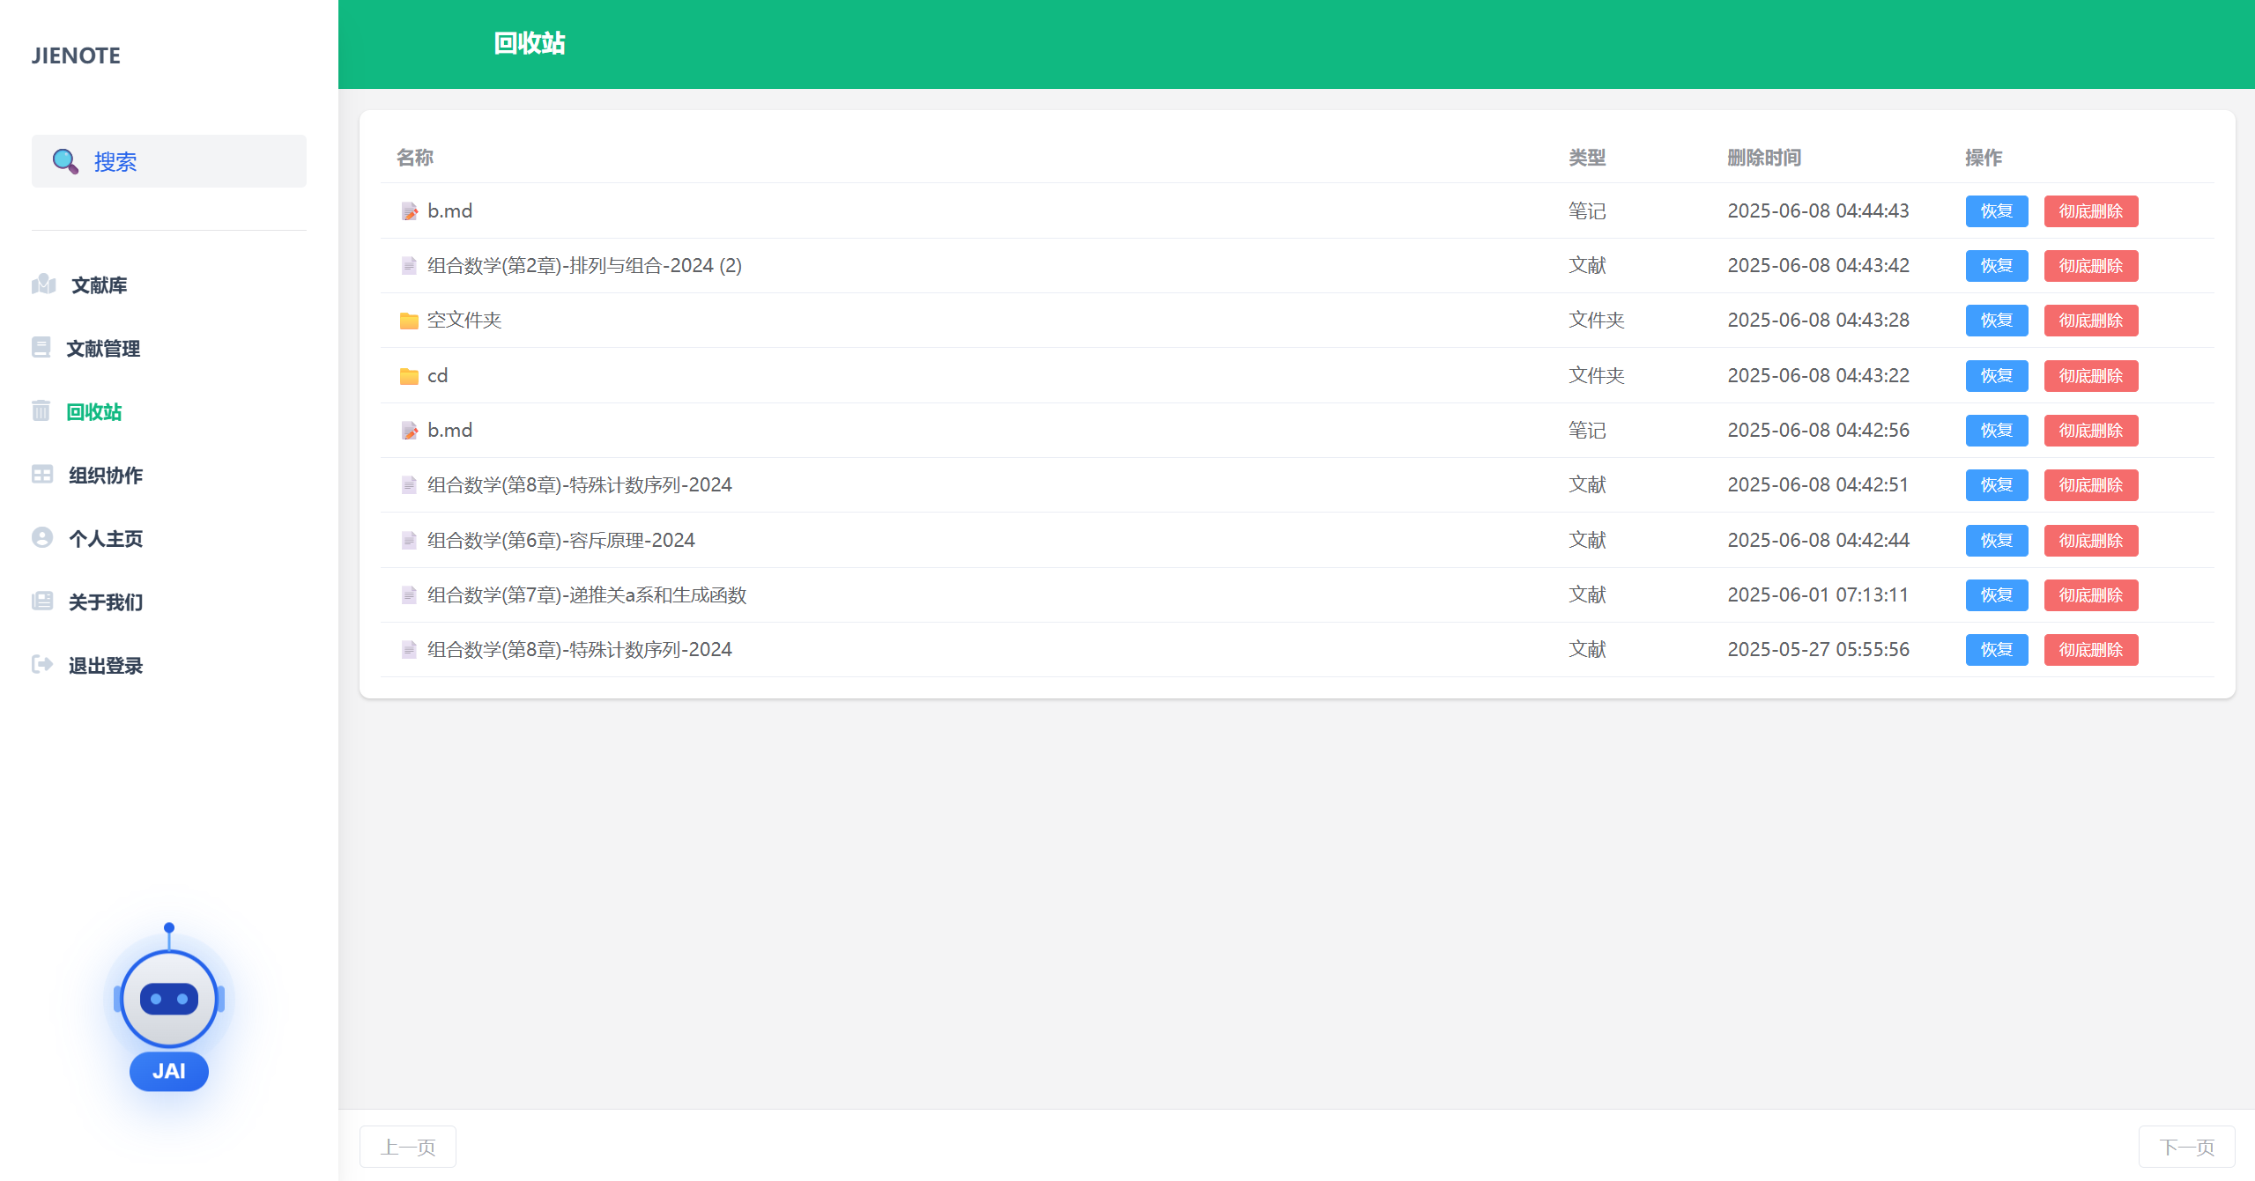Open the 文献管理 menu item
2255x1181 pixels.
pos(103,349)
